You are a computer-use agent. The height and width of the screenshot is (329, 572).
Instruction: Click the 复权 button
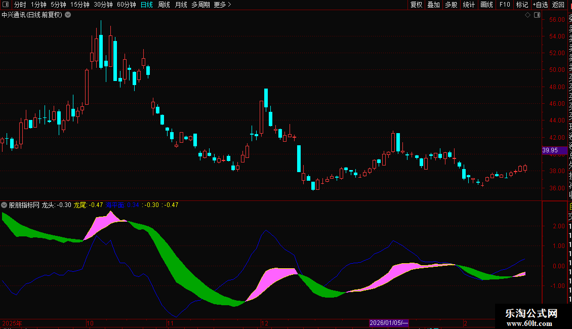pos(416,5)
